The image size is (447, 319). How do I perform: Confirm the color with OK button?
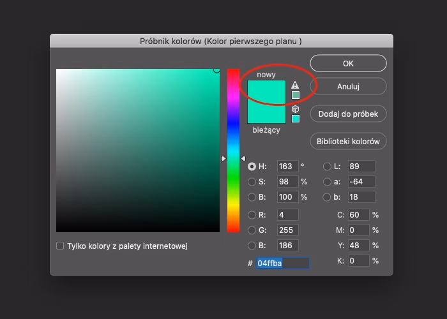pos(348,63)
